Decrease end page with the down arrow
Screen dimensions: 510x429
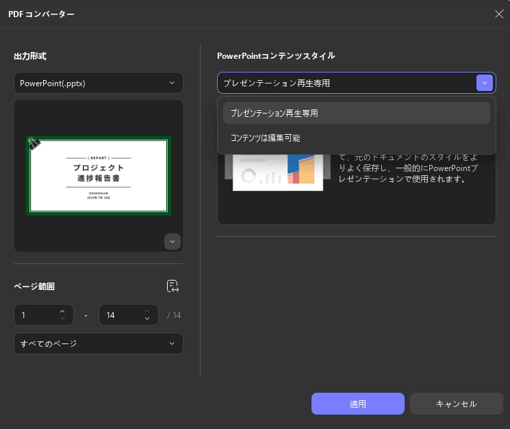pos(147,320)
